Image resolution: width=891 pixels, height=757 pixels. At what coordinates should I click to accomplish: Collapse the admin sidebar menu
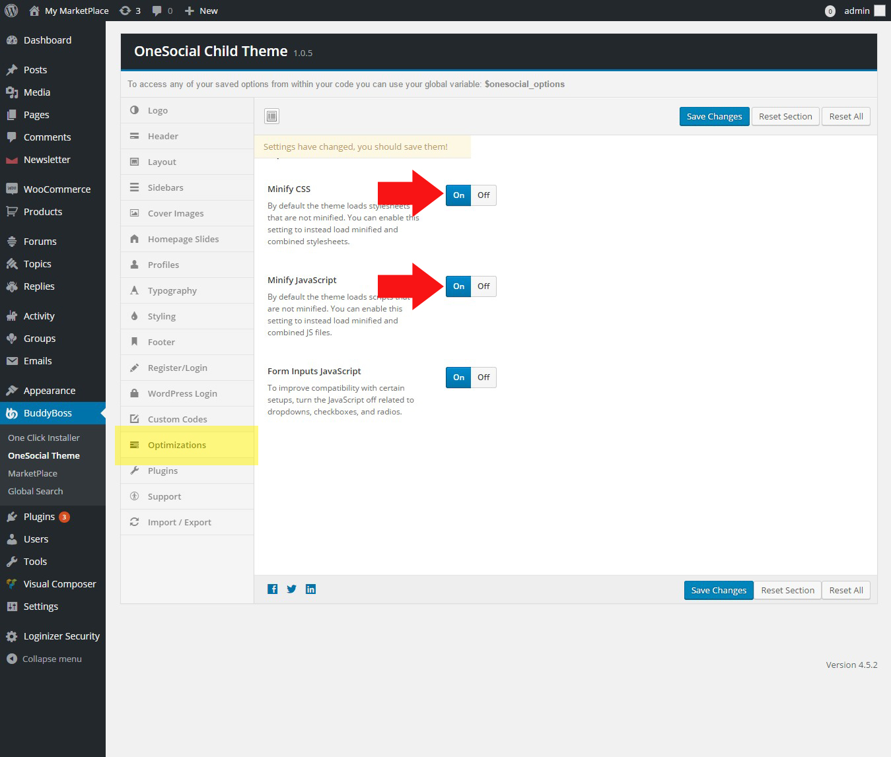click(44, 659)
